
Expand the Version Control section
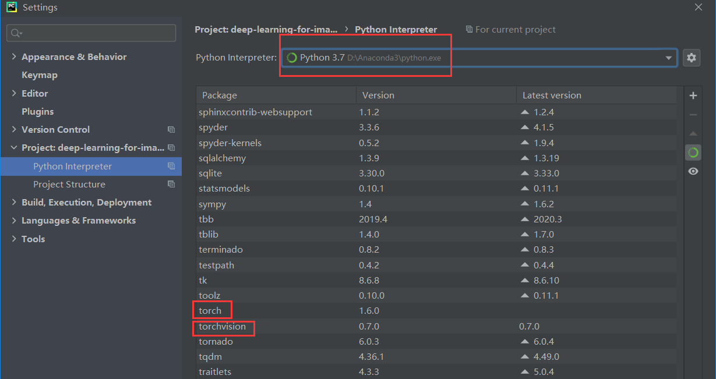[14, 129]
